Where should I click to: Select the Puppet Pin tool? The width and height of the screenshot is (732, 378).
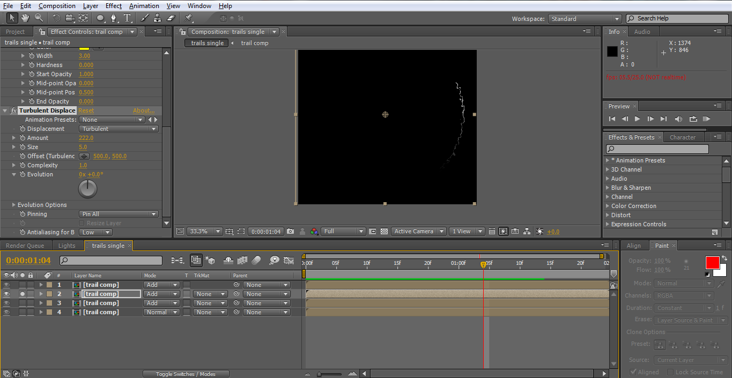(x=189, y=18)
